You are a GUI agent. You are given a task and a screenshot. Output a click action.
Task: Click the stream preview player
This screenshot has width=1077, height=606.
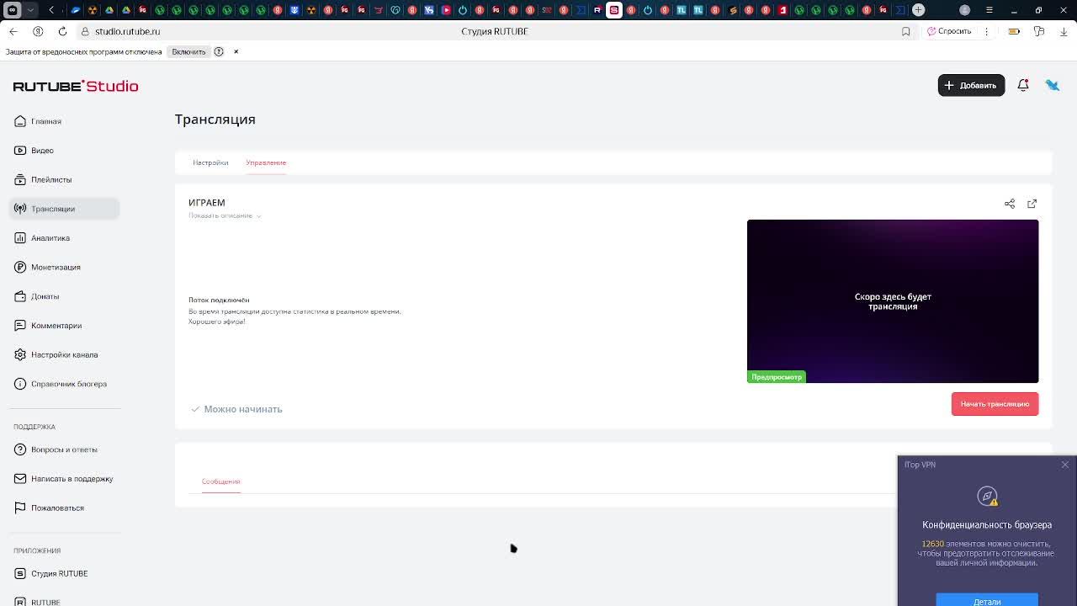click(893, 301)
